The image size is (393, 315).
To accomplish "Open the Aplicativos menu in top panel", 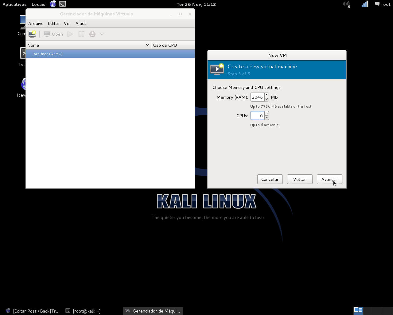I will tap(14, 4).
